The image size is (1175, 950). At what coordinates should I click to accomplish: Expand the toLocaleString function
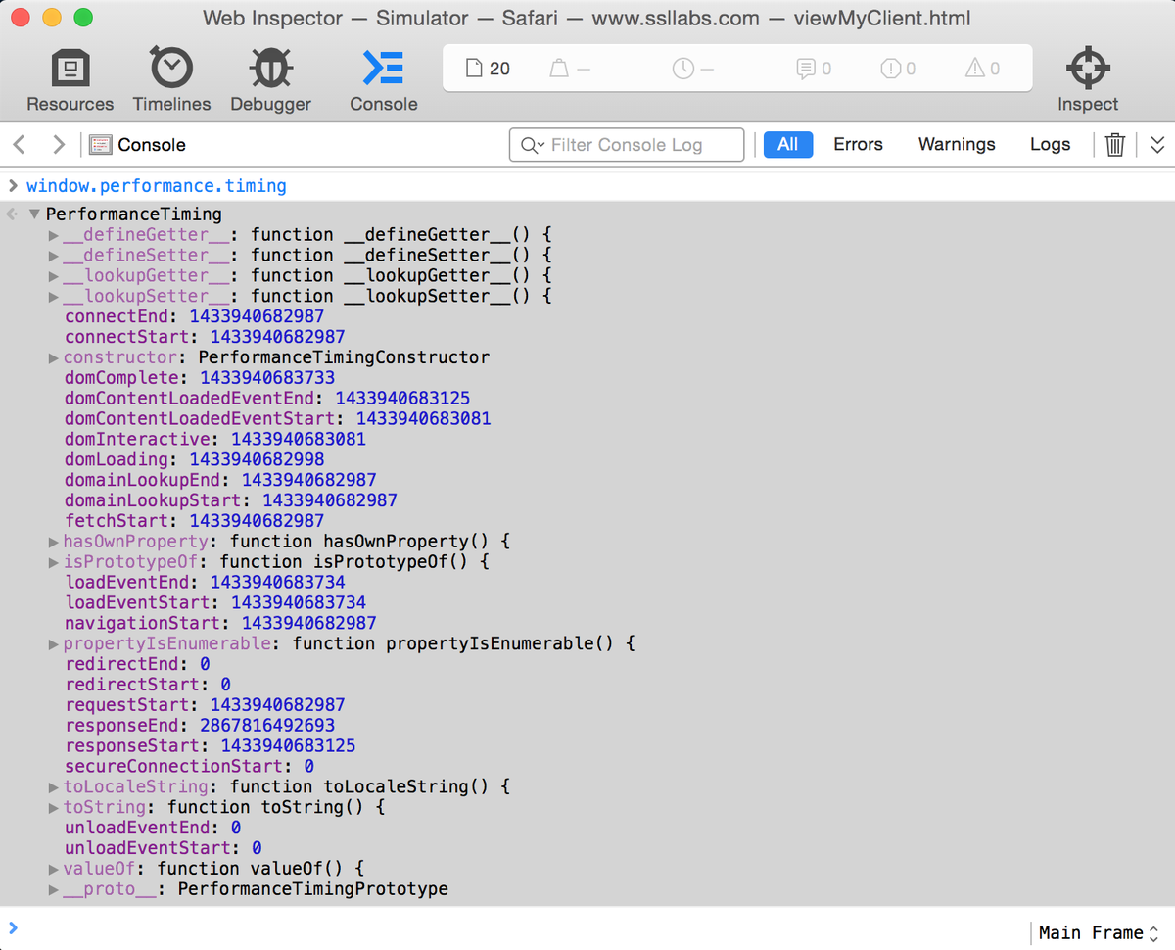(x=54, y=787)
